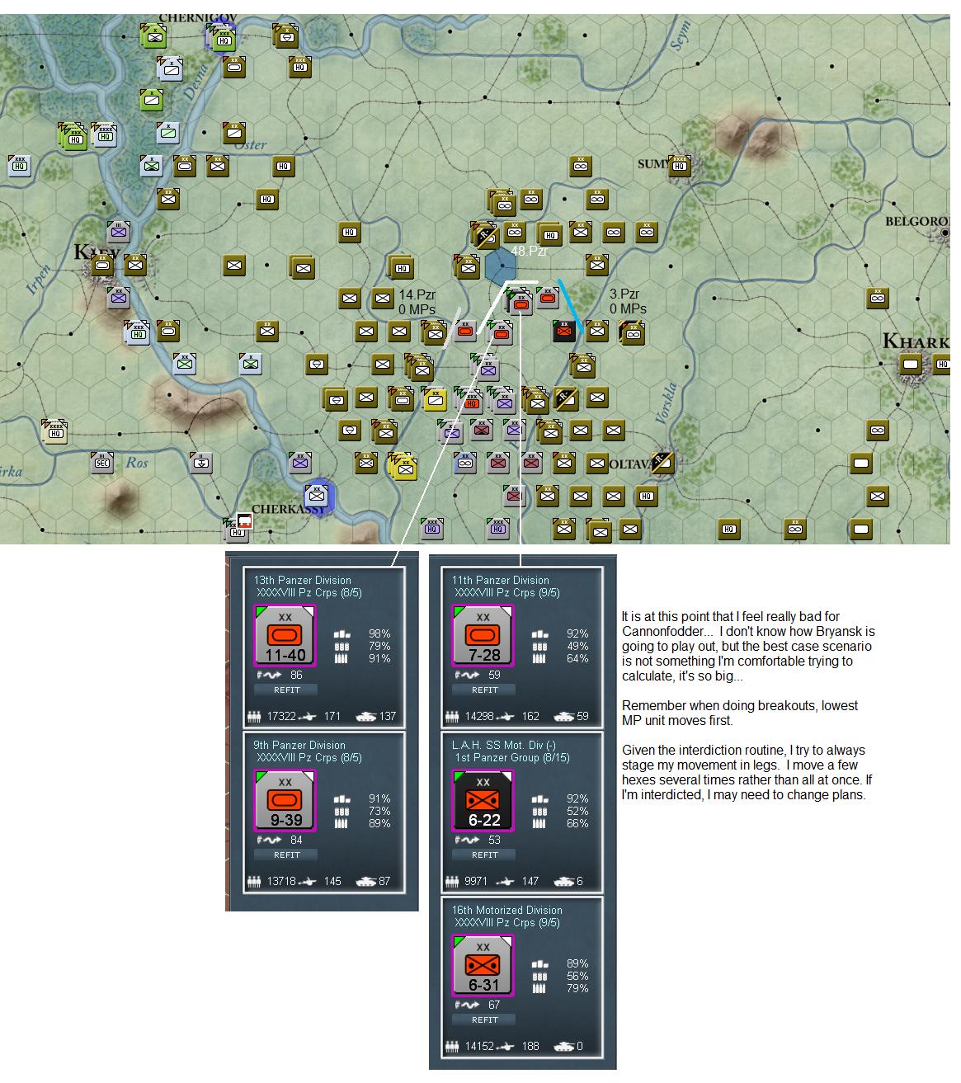
Task: Select black SS counter on the map
Action: pos(564,331)
